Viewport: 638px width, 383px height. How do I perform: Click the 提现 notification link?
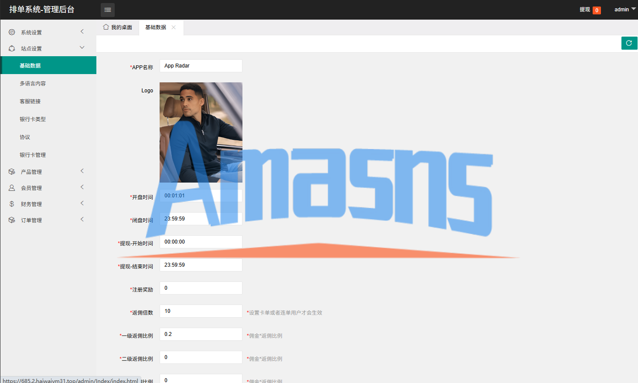tap(585, 10)
